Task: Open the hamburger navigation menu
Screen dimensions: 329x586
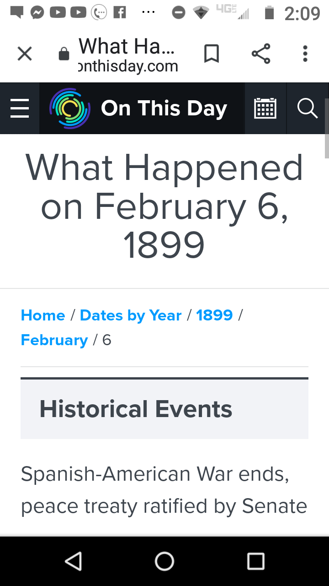Action: (20, 109)
